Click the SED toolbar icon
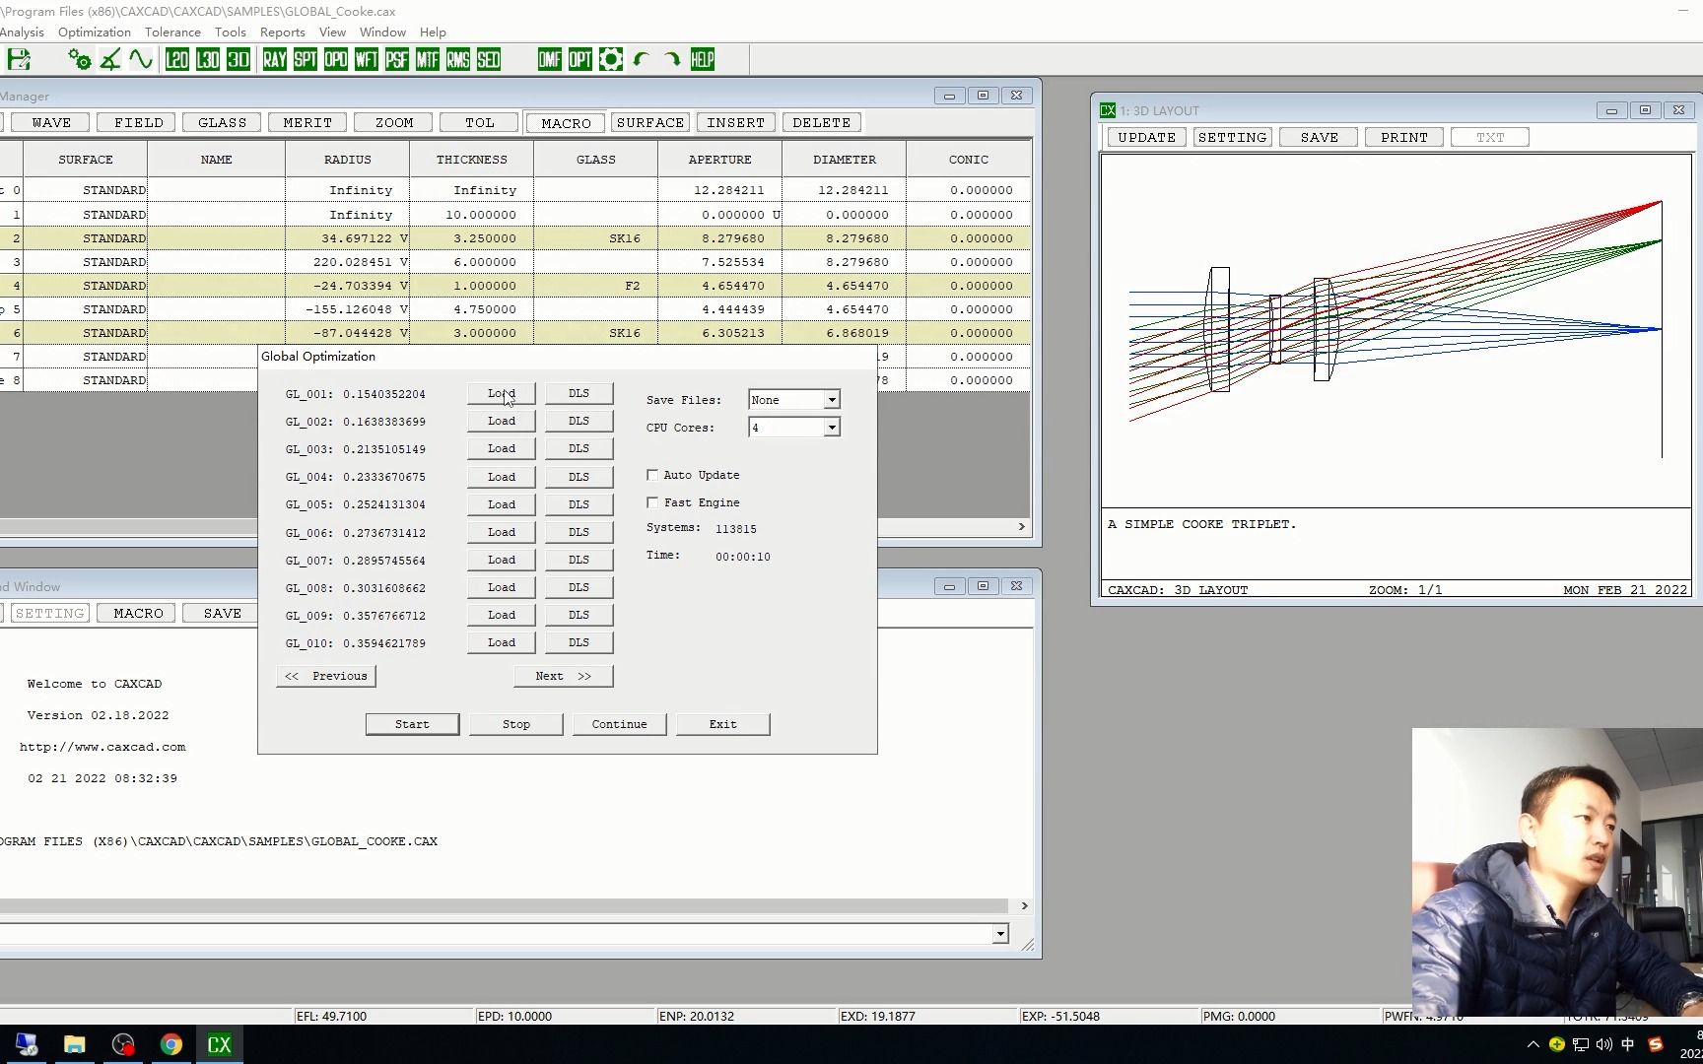 coord(489,59)
